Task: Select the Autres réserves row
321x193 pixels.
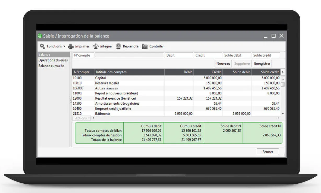Action: [176, 88]
